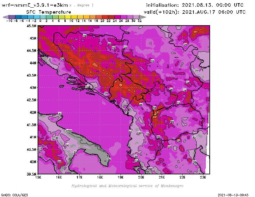Select the '40N' latitude label

click(33, 162)
